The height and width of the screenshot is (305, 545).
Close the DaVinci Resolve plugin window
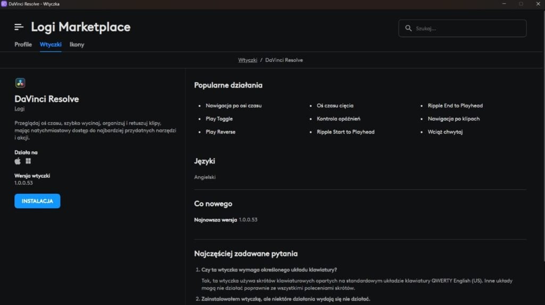[537, 4]
